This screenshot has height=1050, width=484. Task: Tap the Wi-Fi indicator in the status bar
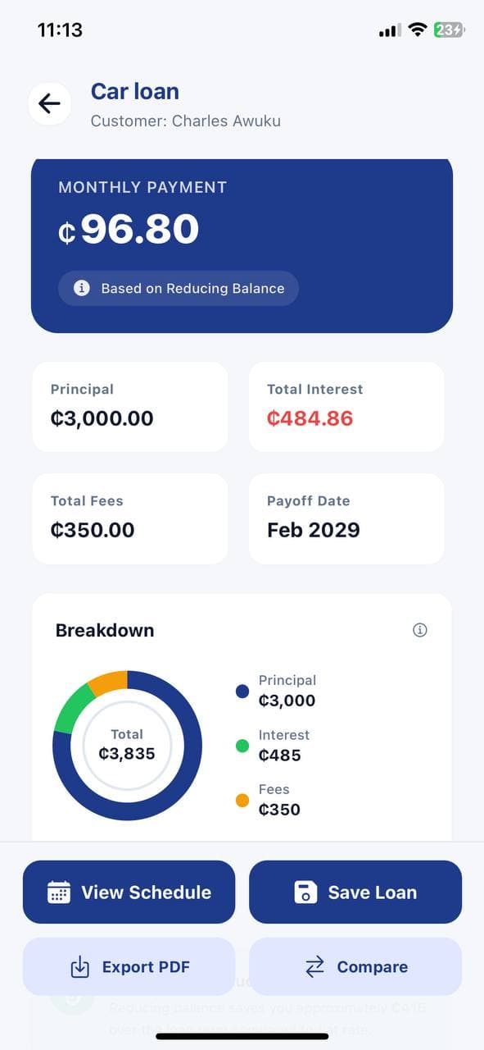[417, 30]
